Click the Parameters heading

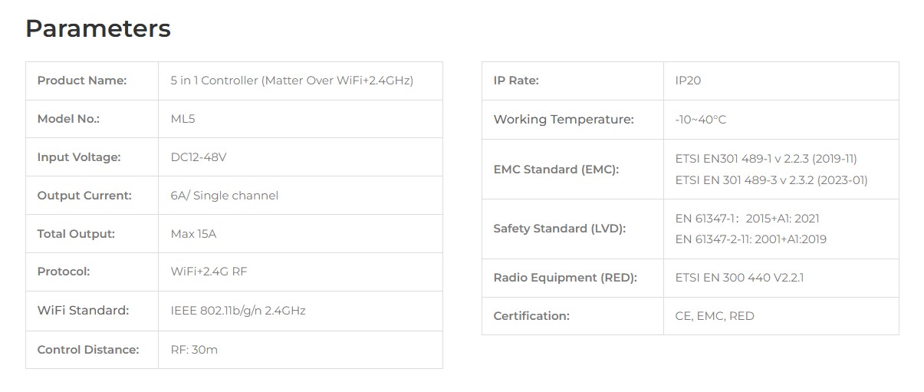(x=98, y=29)
